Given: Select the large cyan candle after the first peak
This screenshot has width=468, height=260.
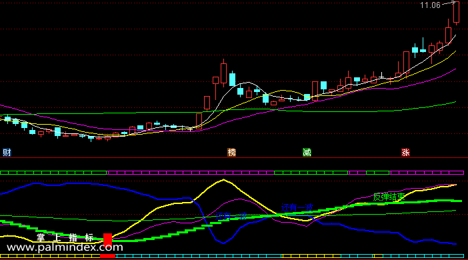Looking at the screenshot, I should 232,79.
